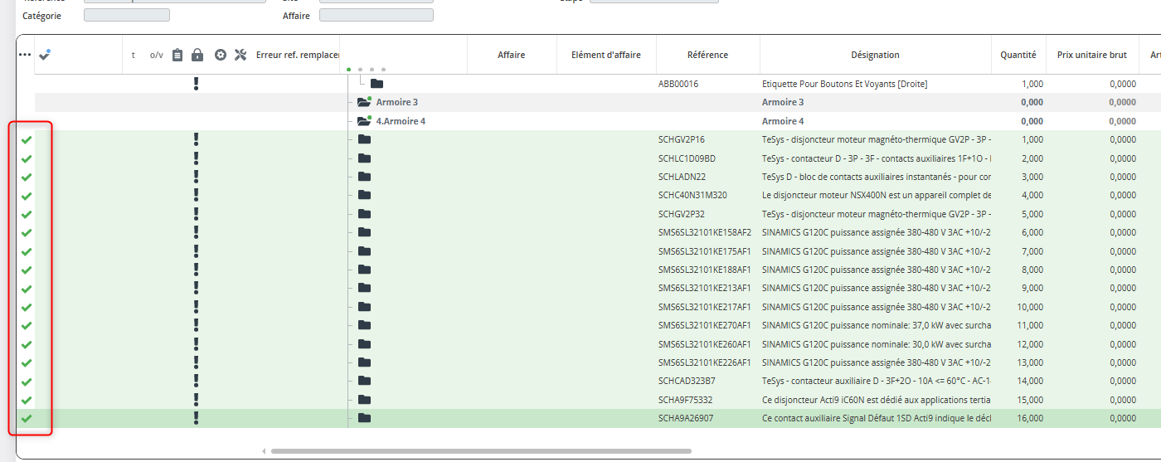Click designation starting 'Le disjoncteur moteur NSX400N'
Viewport: 1161px width, 462px height.
click(876, 195)
